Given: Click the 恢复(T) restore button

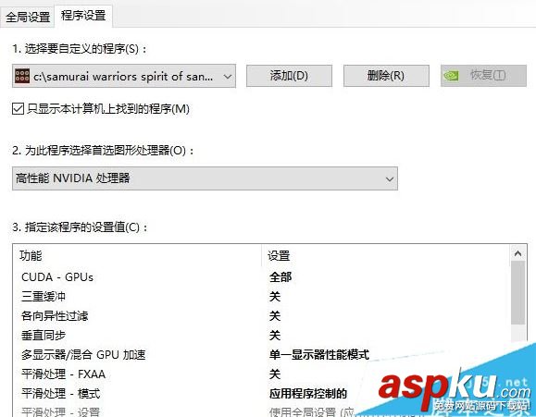Looking at the screenshot, I should click(x=483, y=76).
